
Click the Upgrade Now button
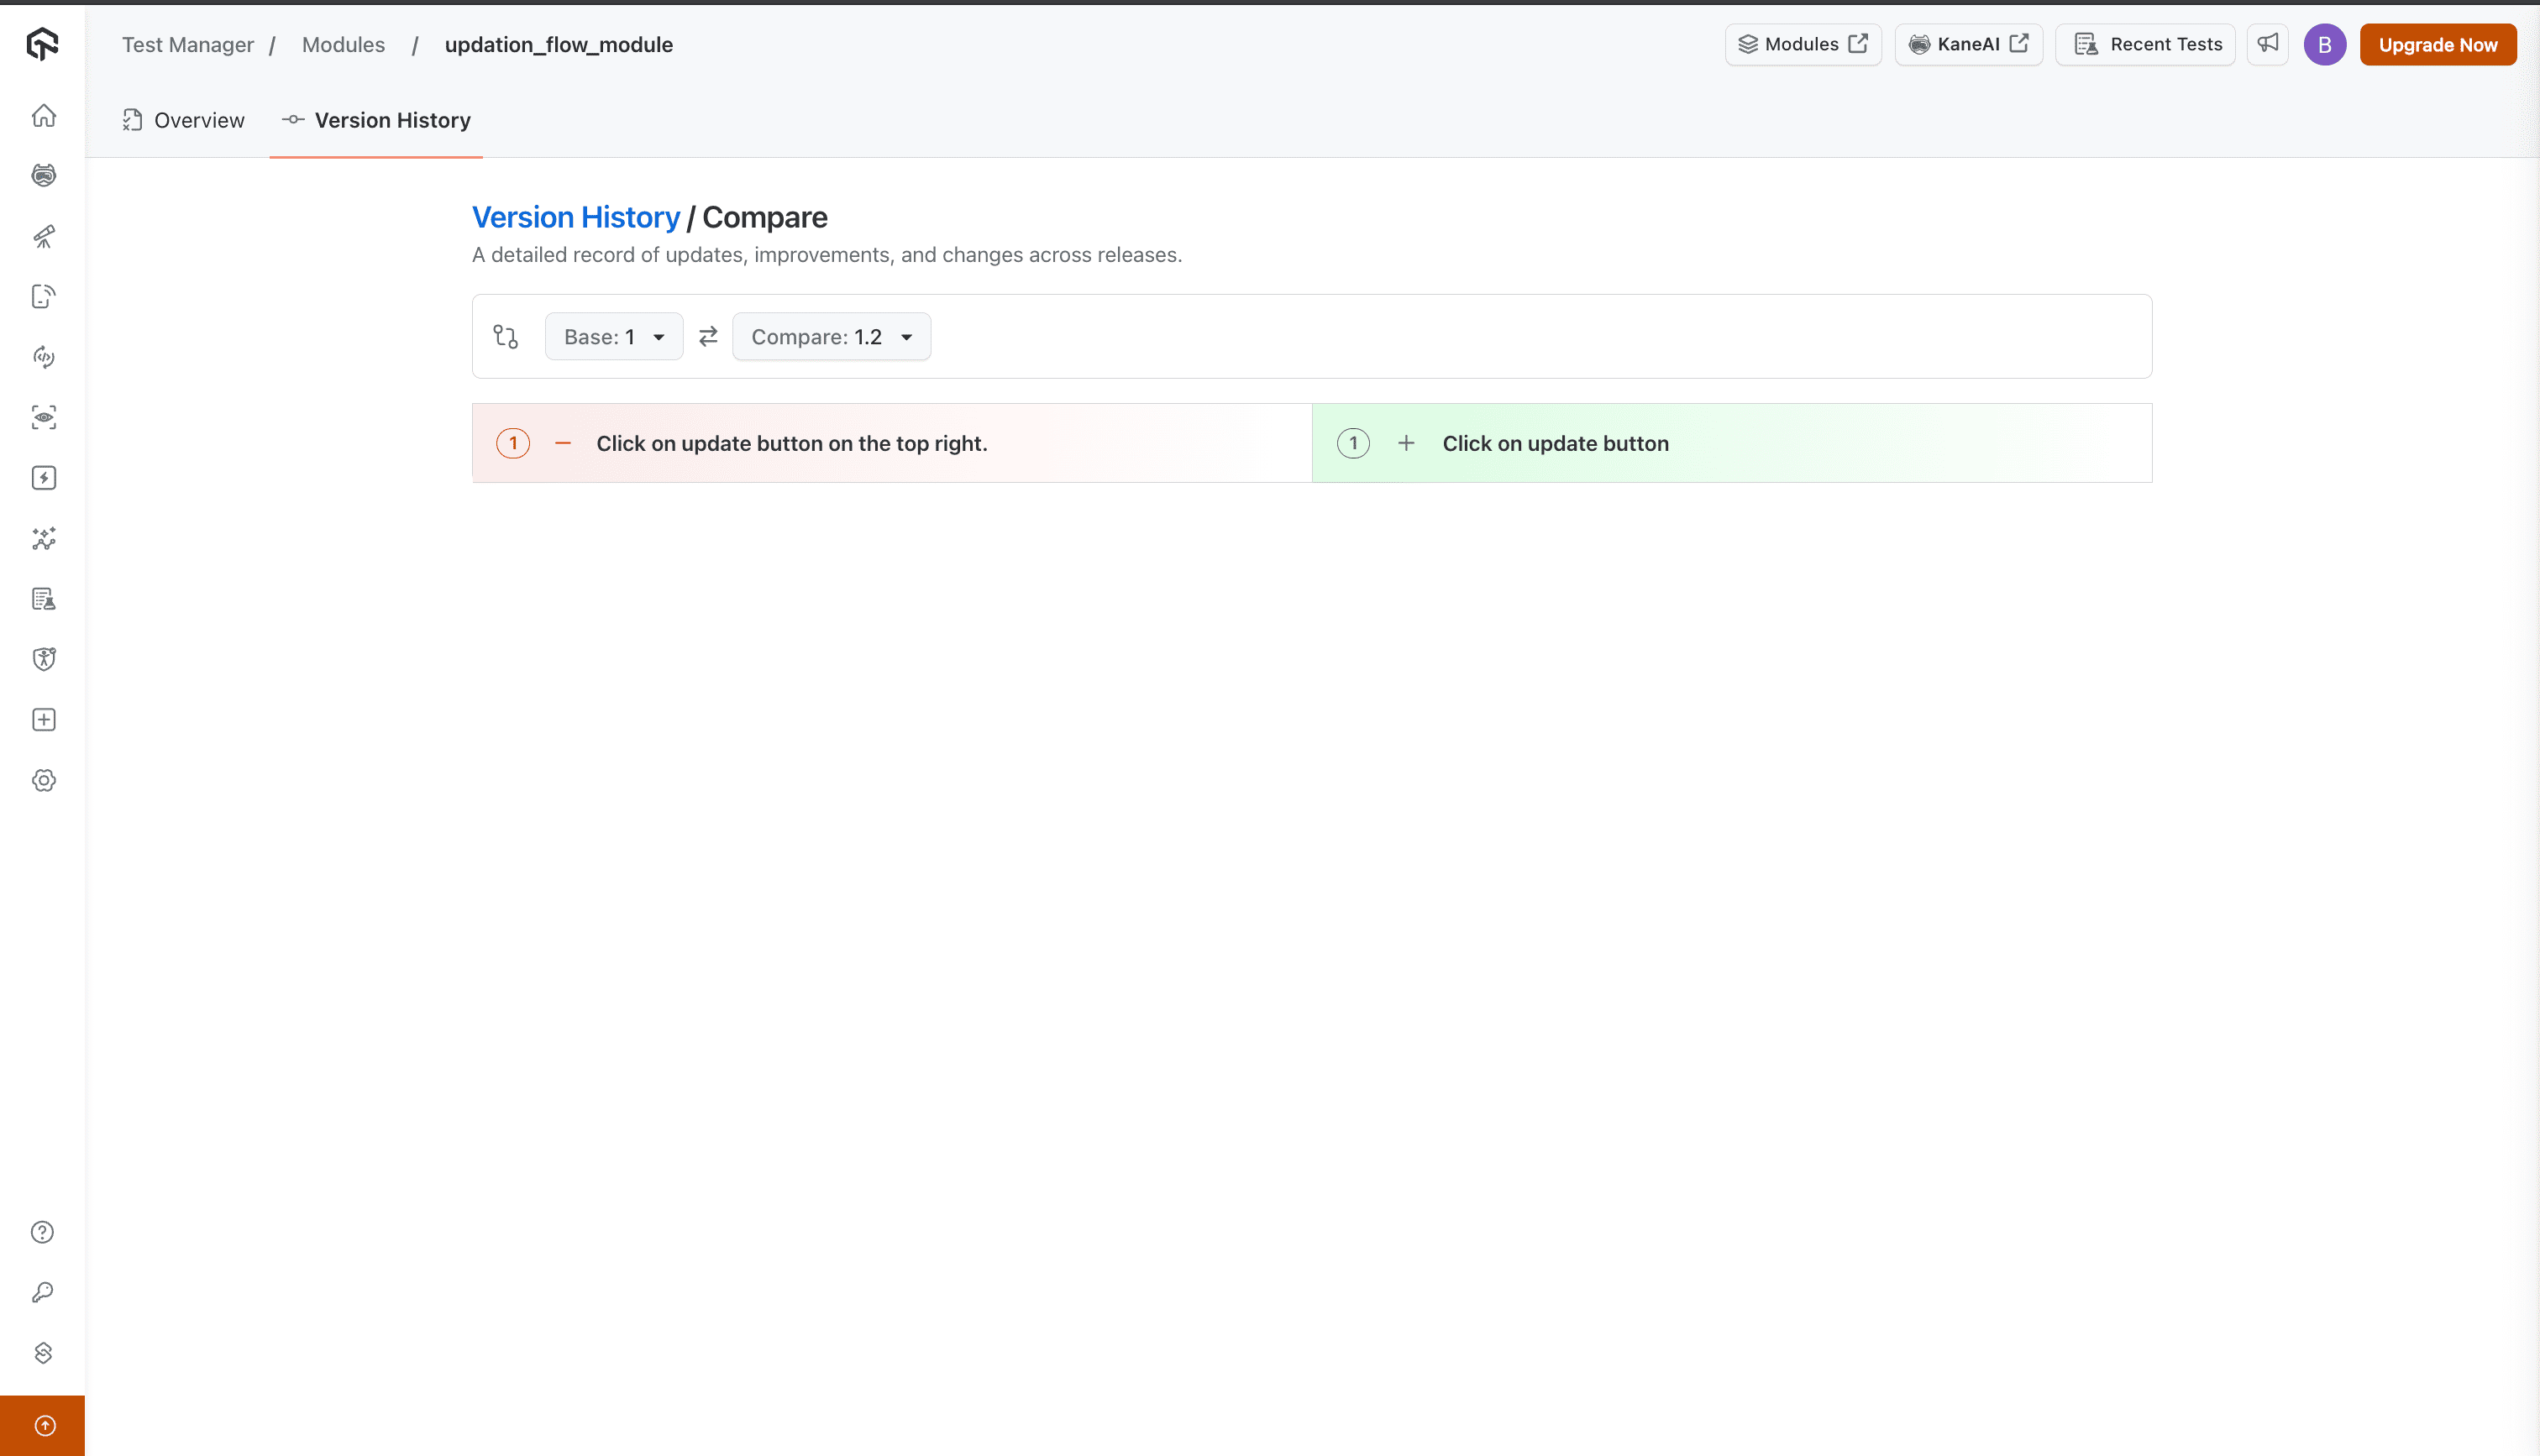click(x=2437, y=45)
